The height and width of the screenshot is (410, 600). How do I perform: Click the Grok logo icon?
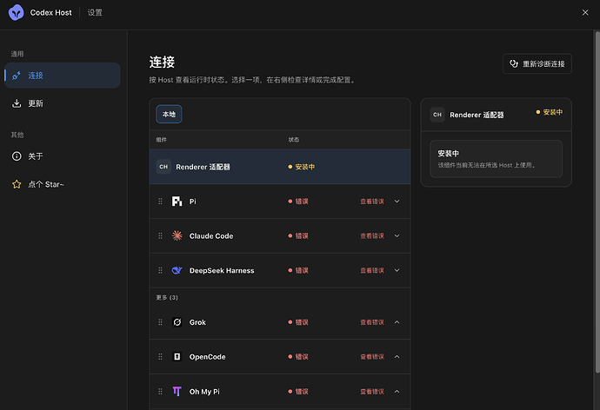pyautogui.click(x=177, y=322)
